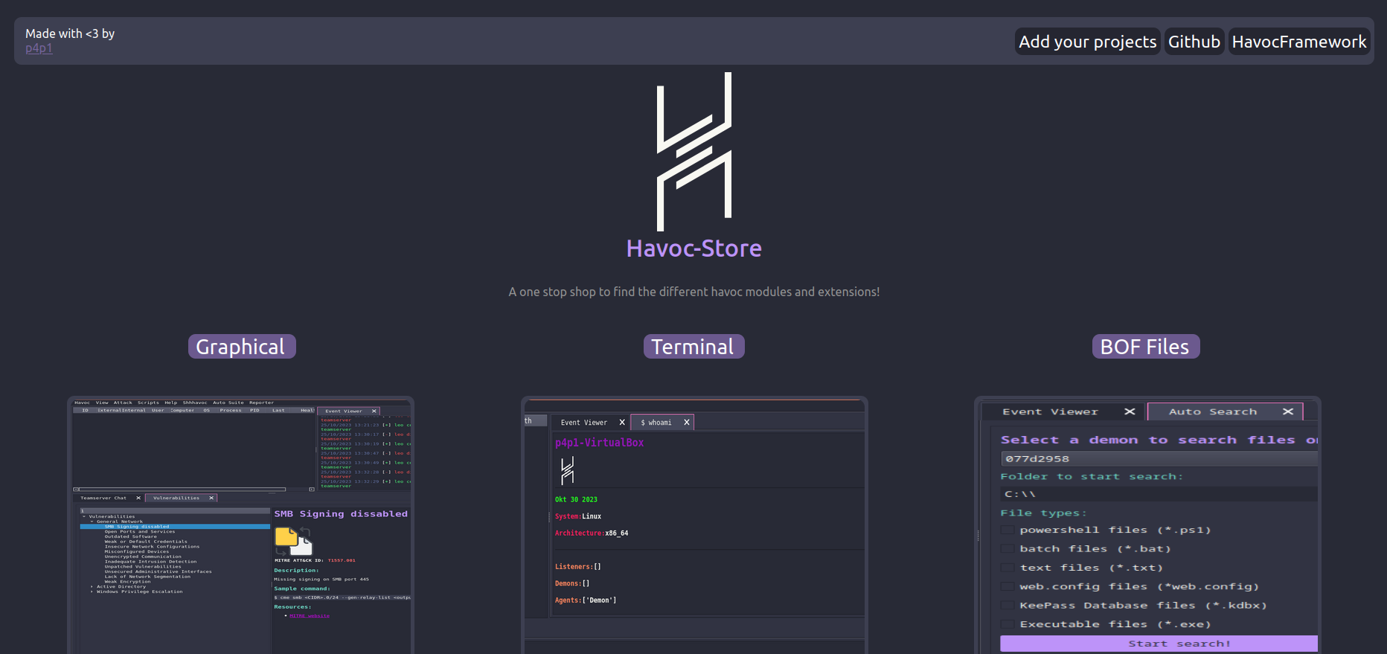
Task: Click the Folder to start search field
Action: [x=1158, y=494]
